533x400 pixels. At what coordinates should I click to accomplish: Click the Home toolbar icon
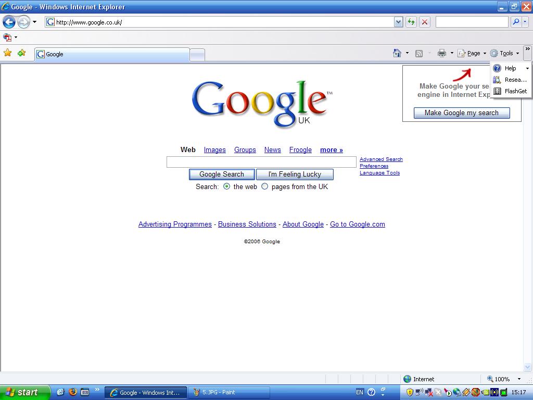[x=397, y=53]
